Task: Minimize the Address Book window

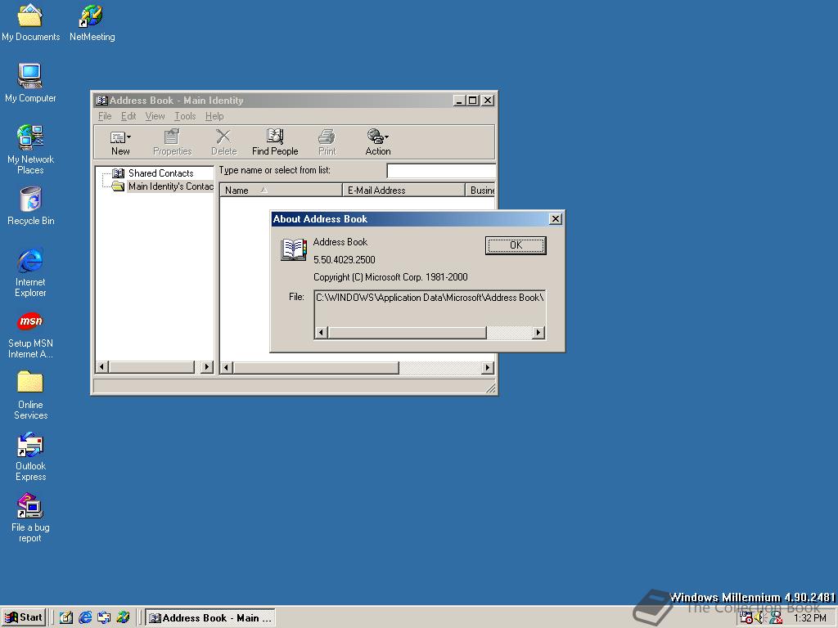Action: click(459, 101)
